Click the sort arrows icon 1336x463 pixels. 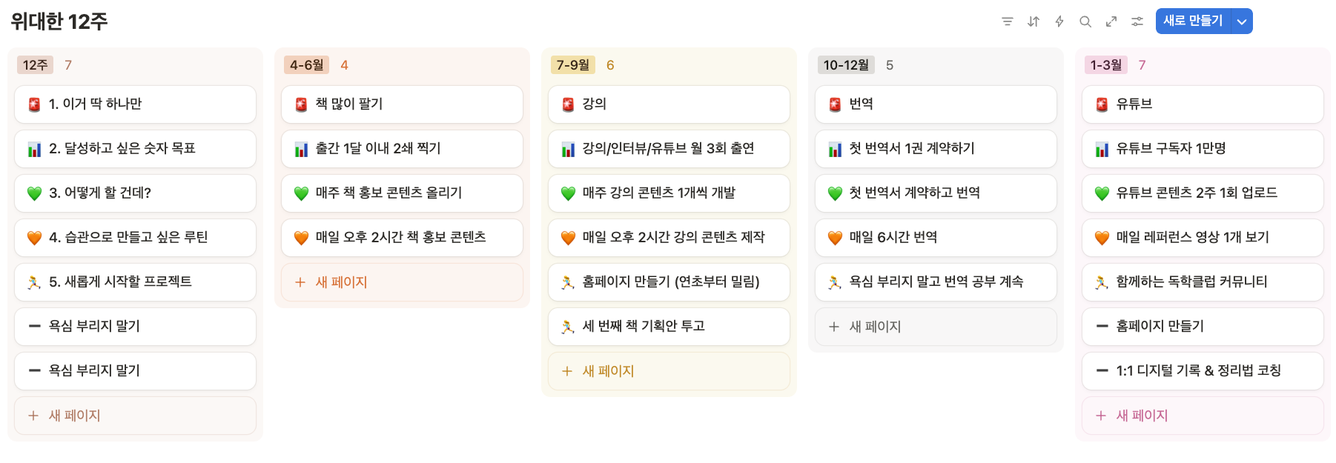1034,21
